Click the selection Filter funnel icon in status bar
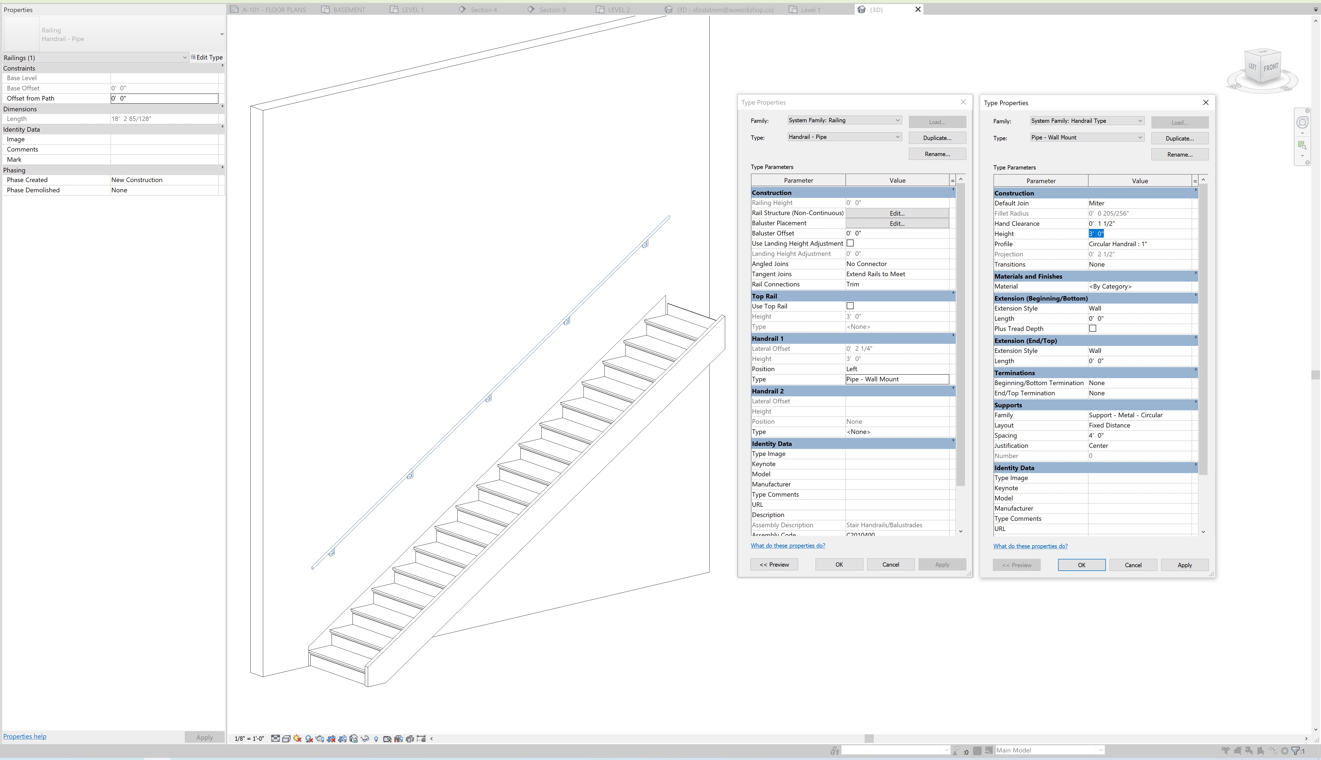 1296,751
